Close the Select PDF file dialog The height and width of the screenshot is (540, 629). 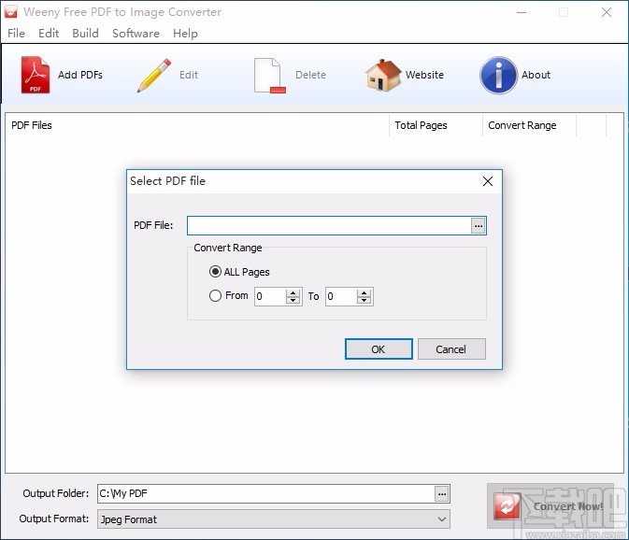click(x=488, y=181)
